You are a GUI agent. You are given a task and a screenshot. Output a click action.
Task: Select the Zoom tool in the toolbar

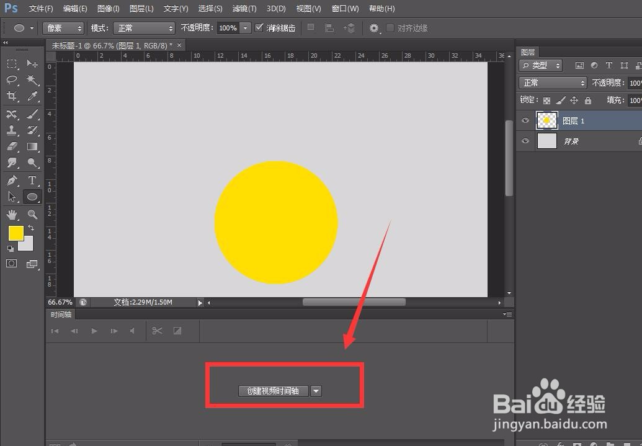[32, 214]
